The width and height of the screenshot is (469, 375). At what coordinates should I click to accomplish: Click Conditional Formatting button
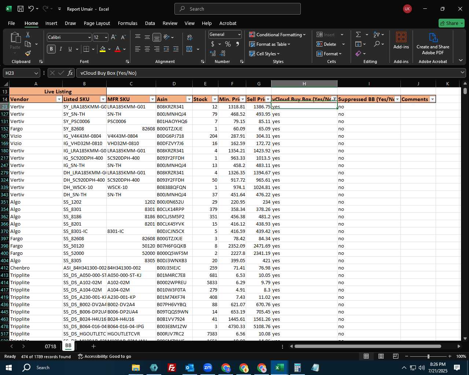(277, 34)
